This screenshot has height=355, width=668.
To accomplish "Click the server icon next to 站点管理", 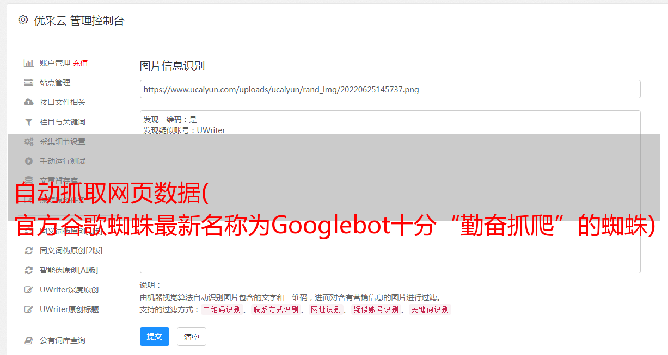I will pos(29,83).
